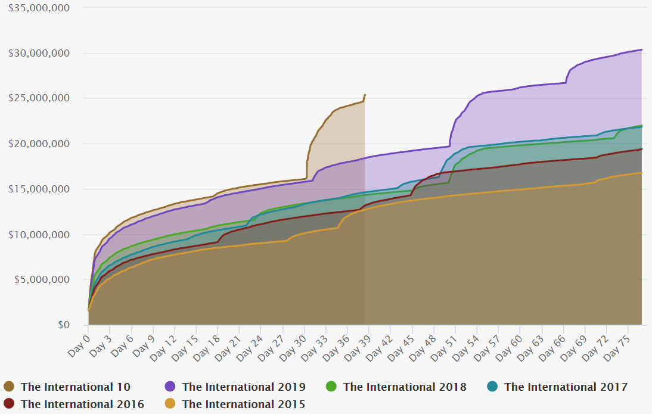Click the "Day 9" x-axis label

[x=144, y=345]
